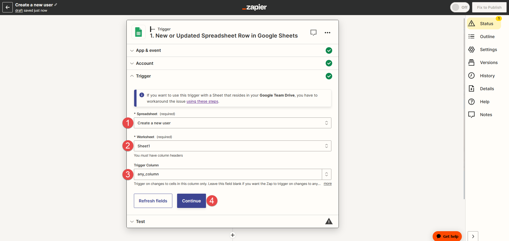Viewport: 509px width, 241px height.
Task: Click the History clock icon
Action: point(471,76)
